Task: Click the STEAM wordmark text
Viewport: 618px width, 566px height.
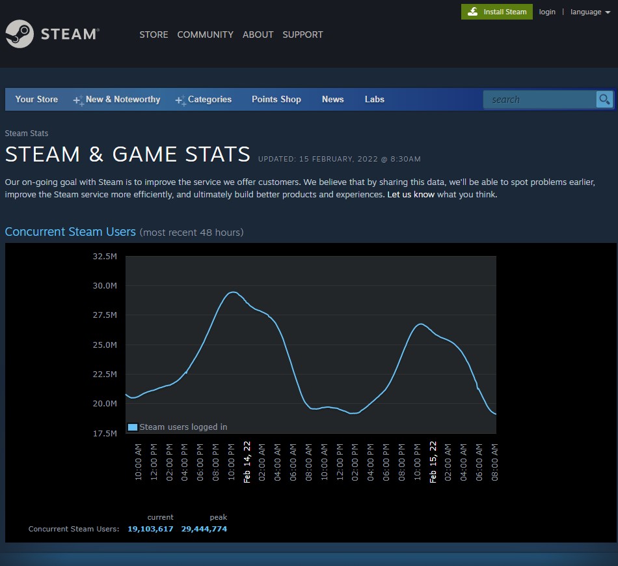Action: 70,34
